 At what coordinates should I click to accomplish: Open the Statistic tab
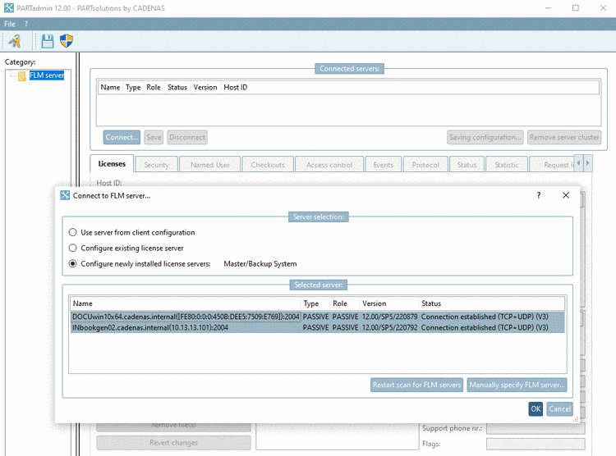point(507,165)
